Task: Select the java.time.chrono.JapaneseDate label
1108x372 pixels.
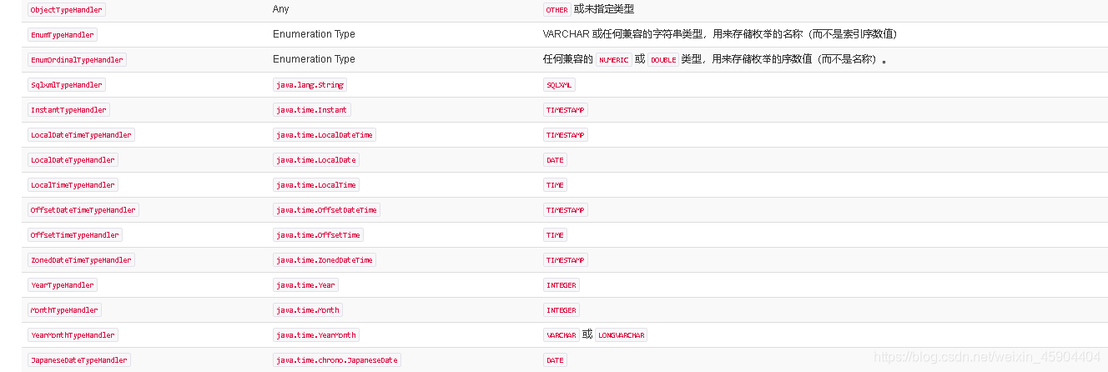Action: [x=337, y=360]
